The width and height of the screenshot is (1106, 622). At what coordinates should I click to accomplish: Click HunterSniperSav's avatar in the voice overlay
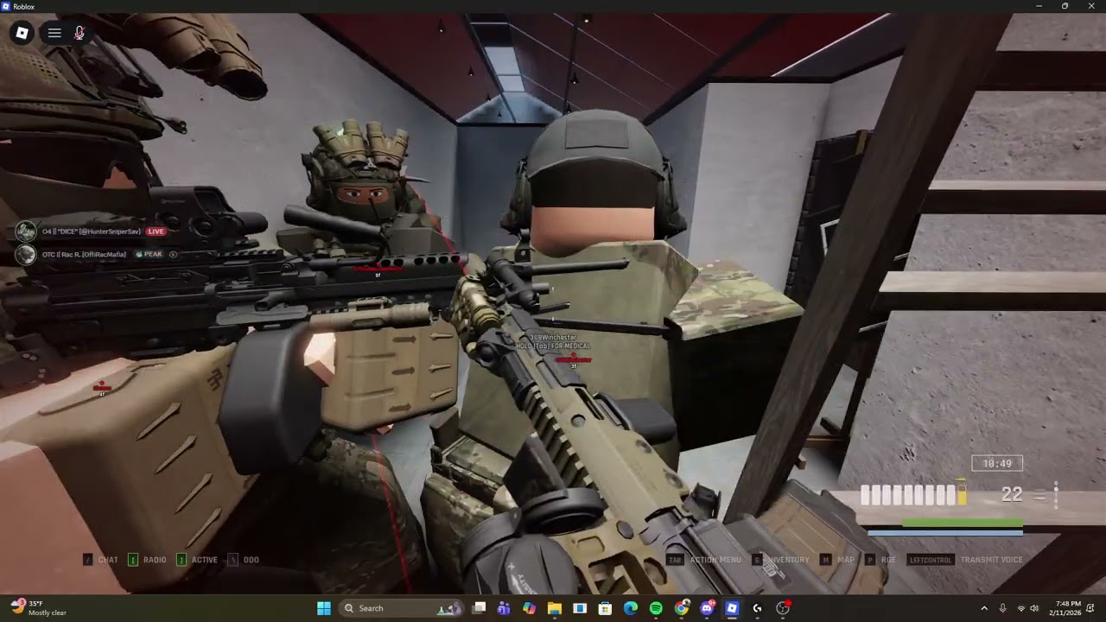(26, 232)
